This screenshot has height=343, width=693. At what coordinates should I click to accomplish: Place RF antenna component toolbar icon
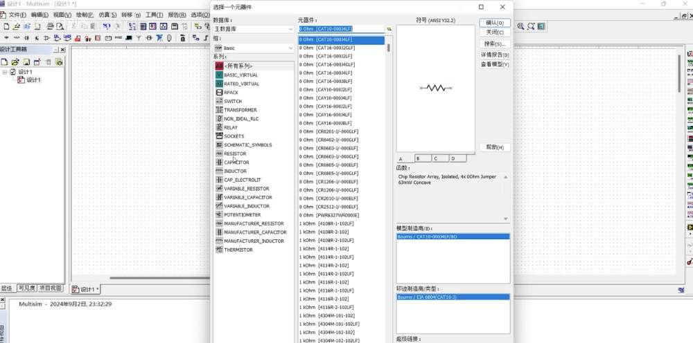[139, 38]
